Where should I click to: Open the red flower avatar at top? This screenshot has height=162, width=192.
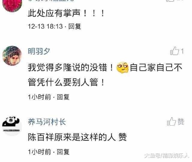pyautogui.click(x=12, y=5)
